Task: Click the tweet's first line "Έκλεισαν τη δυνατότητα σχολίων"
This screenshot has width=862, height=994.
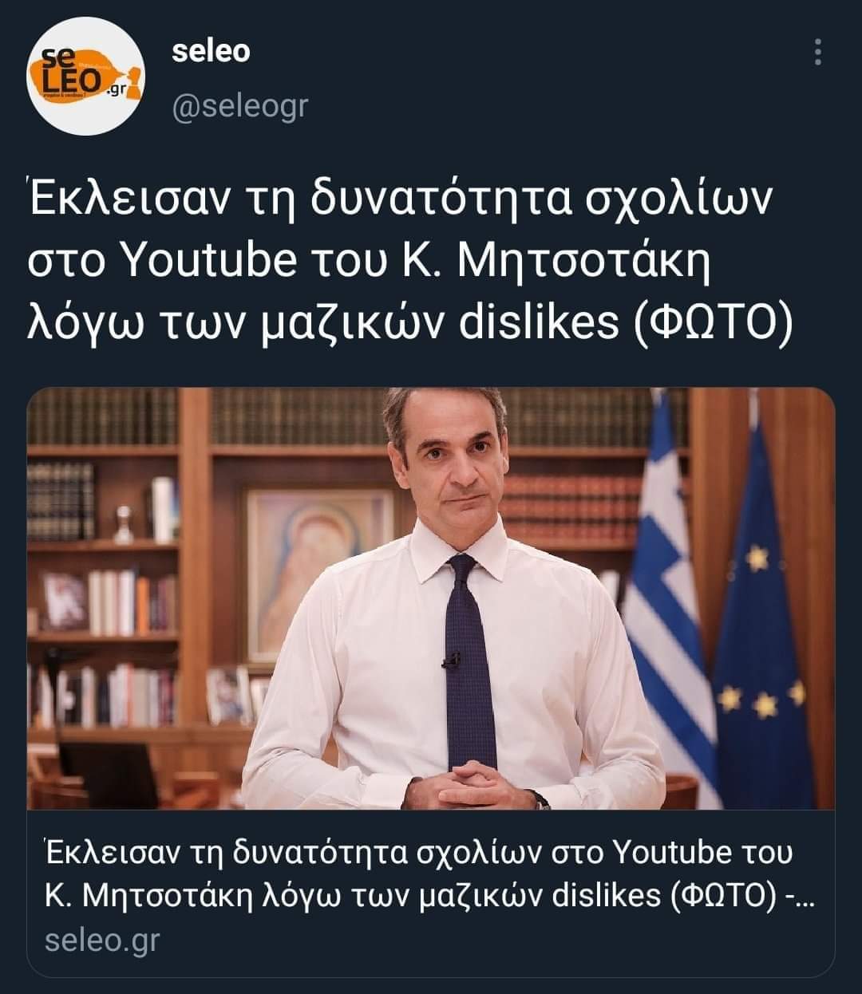Action: point(400,199)
